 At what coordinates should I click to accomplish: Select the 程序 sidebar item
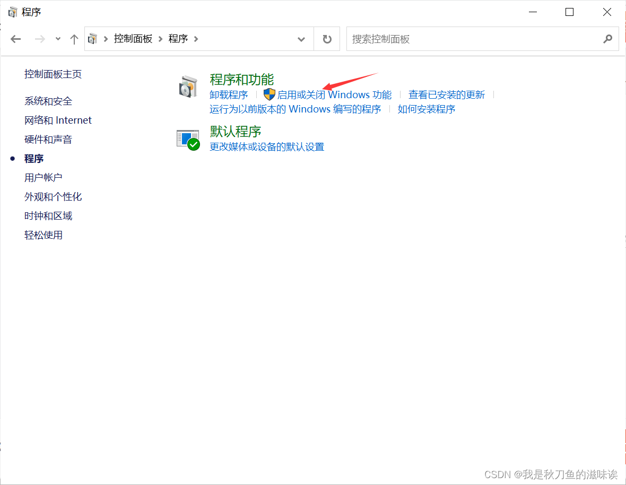(x=34, y=159)
